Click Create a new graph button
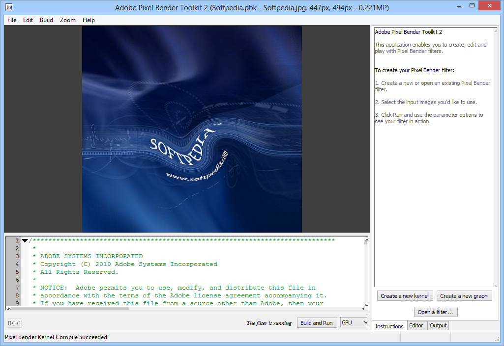The image size is (504, 346). [x=464, y=296]
